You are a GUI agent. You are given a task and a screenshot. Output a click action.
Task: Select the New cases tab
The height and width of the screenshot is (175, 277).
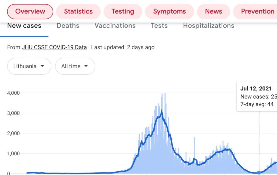[24, 26]
